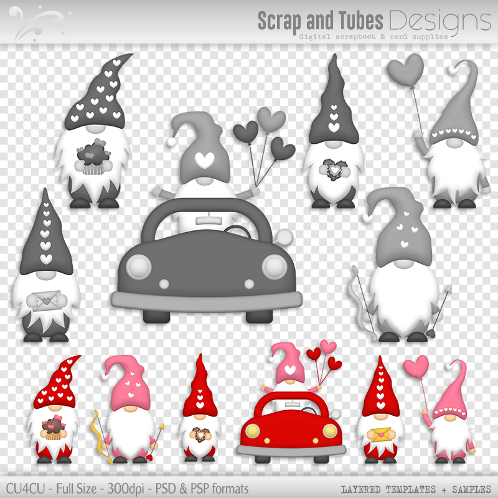Click the 'CU4CU - Full Size - 300dpi' text
Viewport: 498px width, 498px height.
75,489
